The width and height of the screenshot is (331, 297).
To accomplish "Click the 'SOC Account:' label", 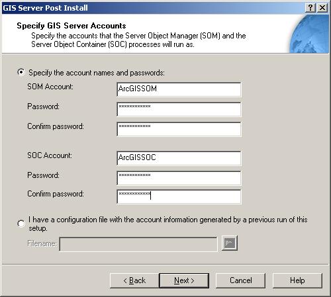I will [x=50, y=155].
